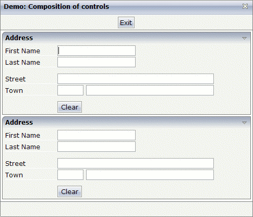Select long Town name field, first Address
253x217 pixels.
pos(150,90)
